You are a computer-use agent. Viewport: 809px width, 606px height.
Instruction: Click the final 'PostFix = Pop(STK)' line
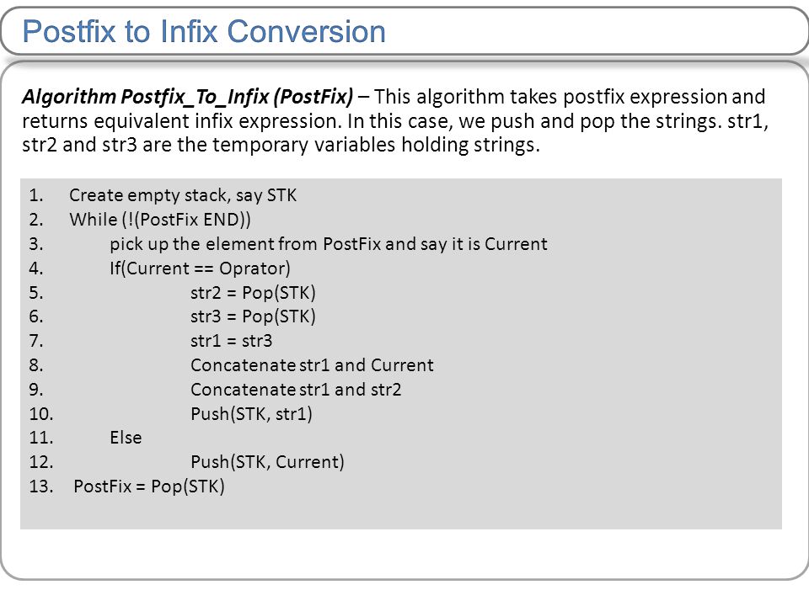tap(149, 486)
